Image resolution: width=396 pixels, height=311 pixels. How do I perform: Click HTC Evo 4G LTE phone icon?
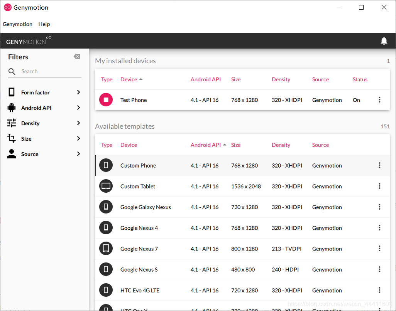[106, 290]
